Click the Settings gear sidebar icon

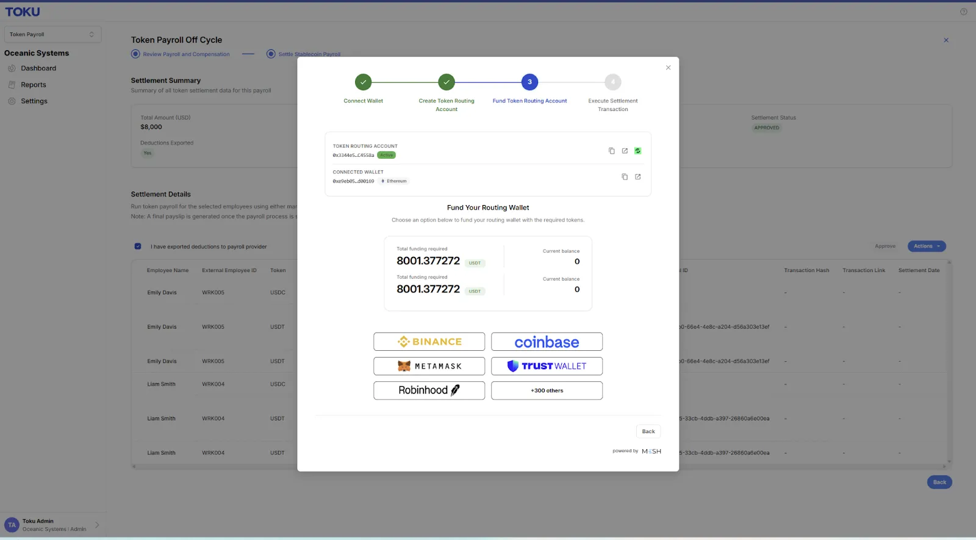(x=12, y=101)
